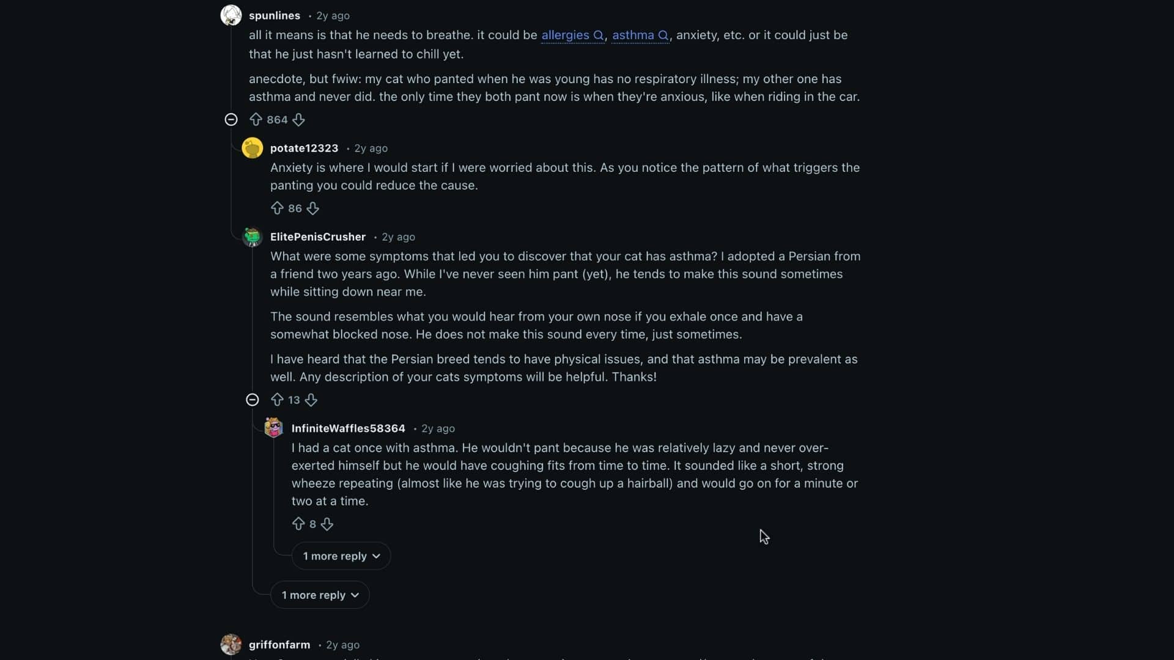
Task: Collapse spunlines' comment thread
Action: coord(231,119)
